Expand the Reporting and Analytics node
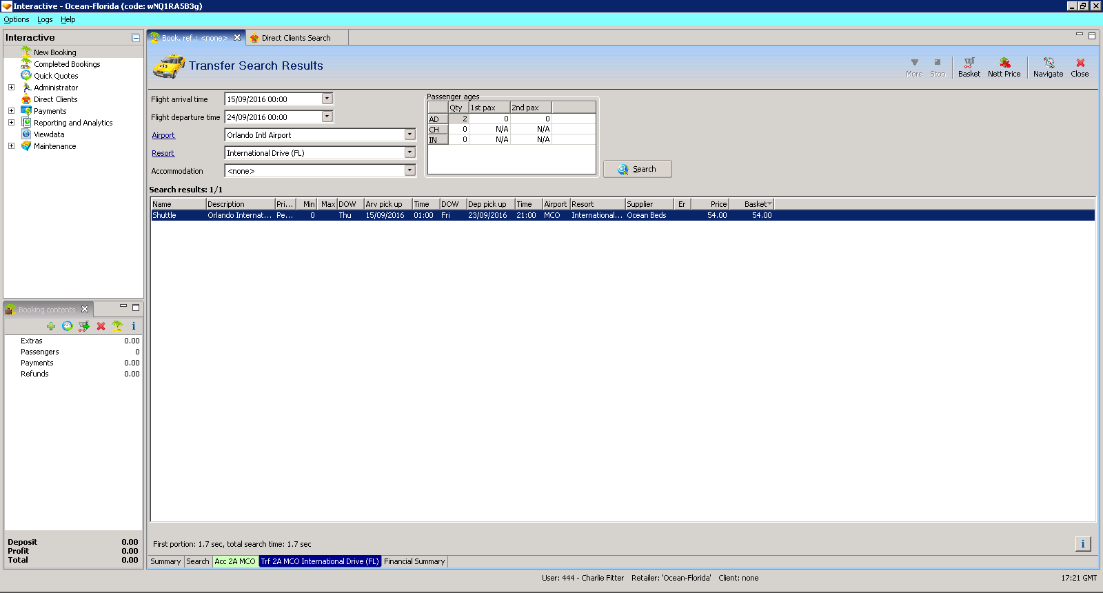Image resolution: width=1103 pixels, height=593 pixels. coord(11,123)
